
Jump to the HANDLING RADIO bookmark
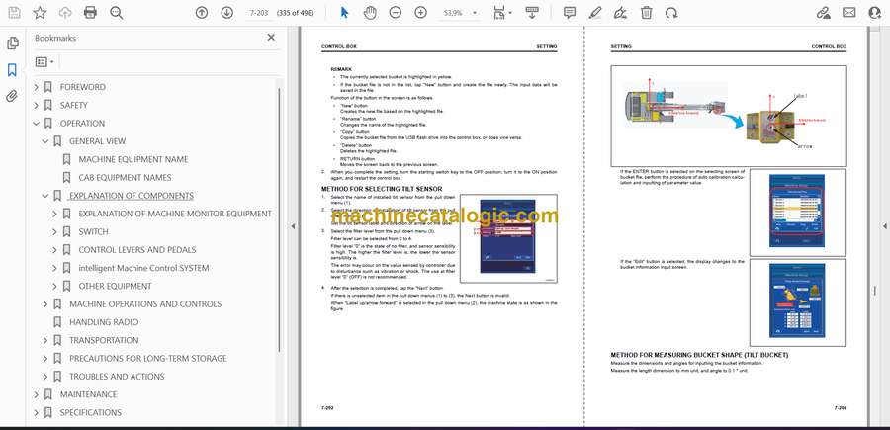104,322
